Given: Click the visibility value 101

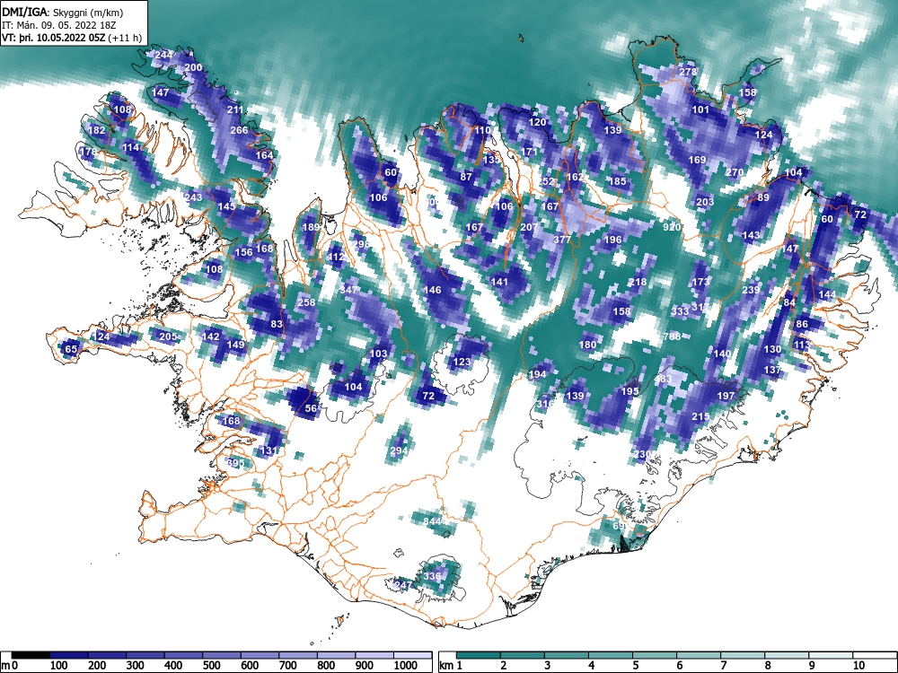Looking at the screenshot, I should coord(701,109).
